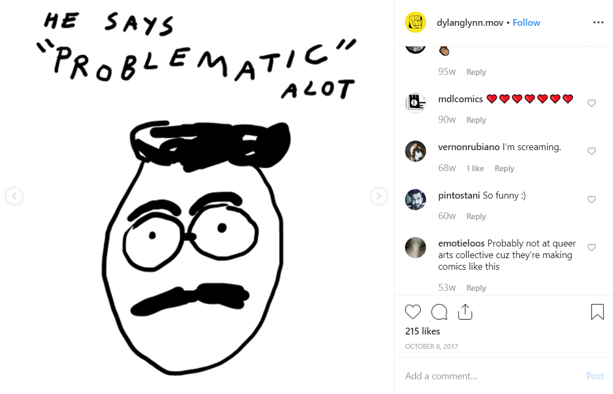Like the post with the heart icon
The height and width of the screenshot is (394, 613).
click(x=412, y=312)
